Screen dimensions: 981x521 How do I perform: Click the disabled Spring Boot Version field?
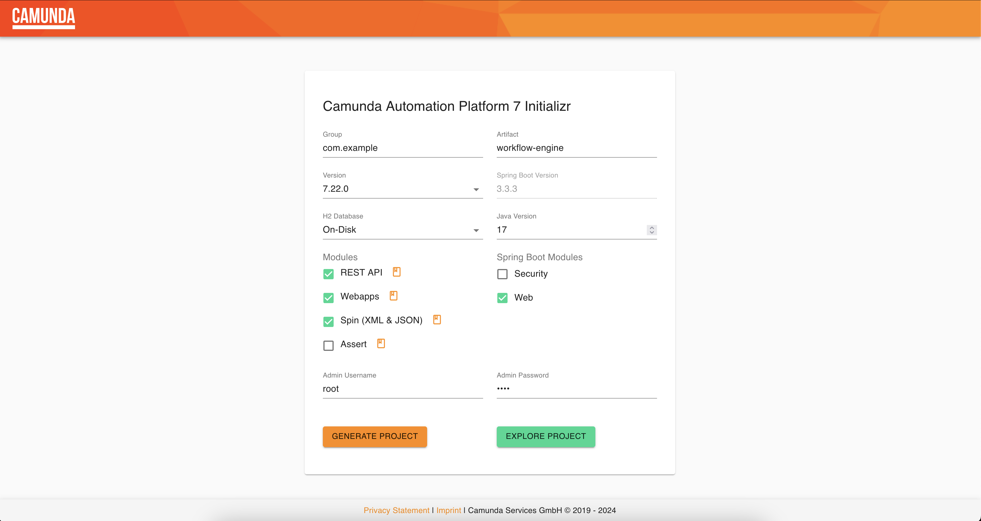click(x=577, y=189)
